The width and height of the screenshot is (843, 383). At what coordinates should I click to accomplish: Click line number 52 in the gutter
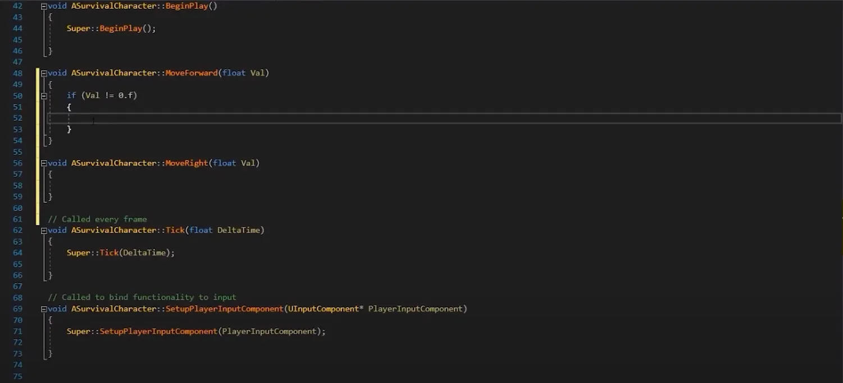click(x=17, y=118)
